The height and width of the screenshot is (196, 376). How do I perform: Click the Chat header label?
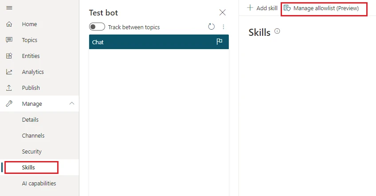tap(98, 42)
